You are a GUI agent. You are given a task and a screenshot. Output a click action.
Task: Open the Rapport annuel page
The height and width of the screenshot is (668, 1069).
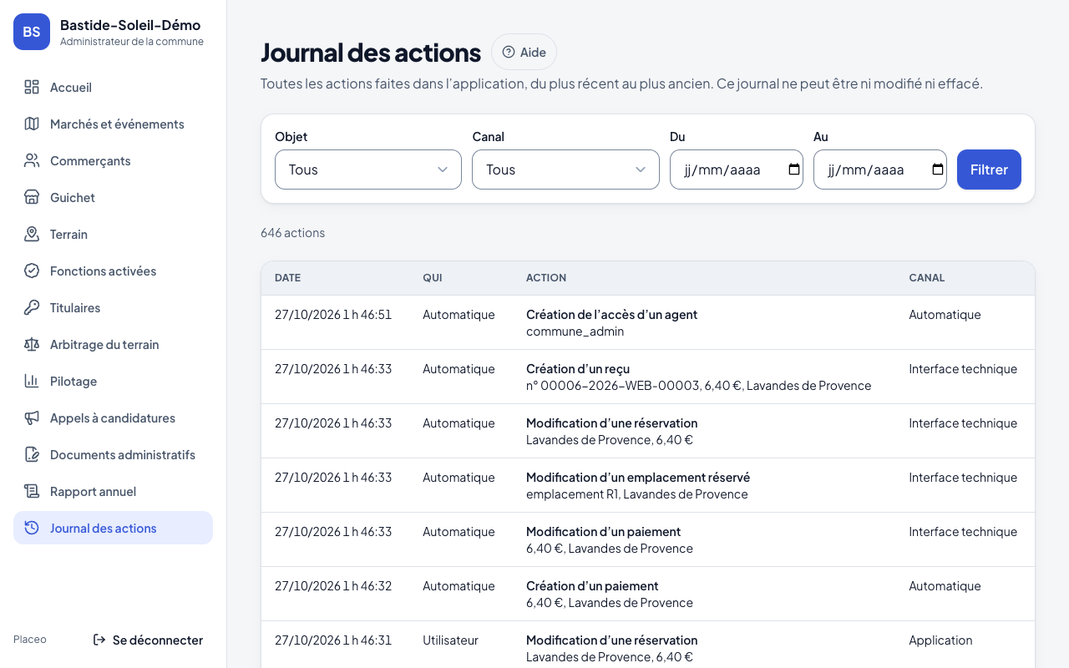(113, 491)
